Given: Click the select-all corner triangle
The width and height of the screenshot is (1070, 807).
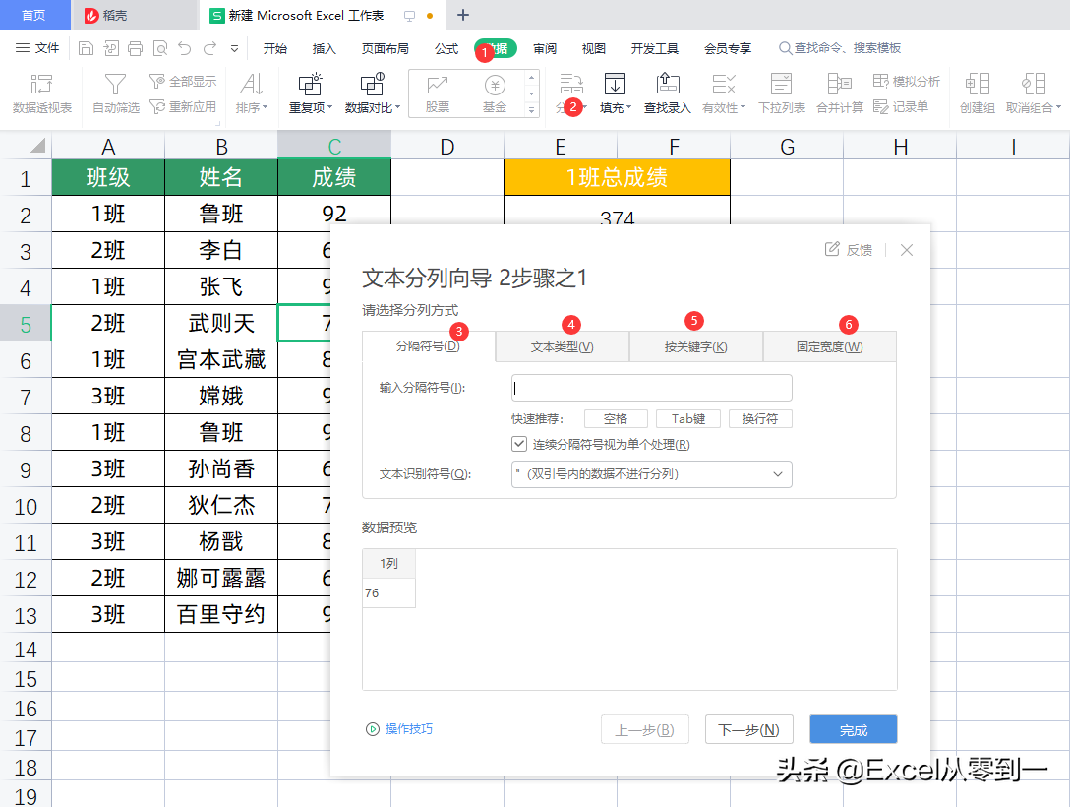Looking at the screenshot, I should (38, 146).
